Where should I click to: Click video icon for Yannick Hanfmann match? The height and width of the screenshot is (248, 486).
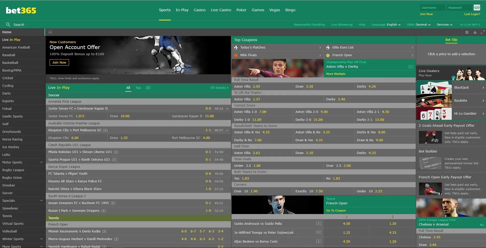pyautogui.click(x=104, y=246)
